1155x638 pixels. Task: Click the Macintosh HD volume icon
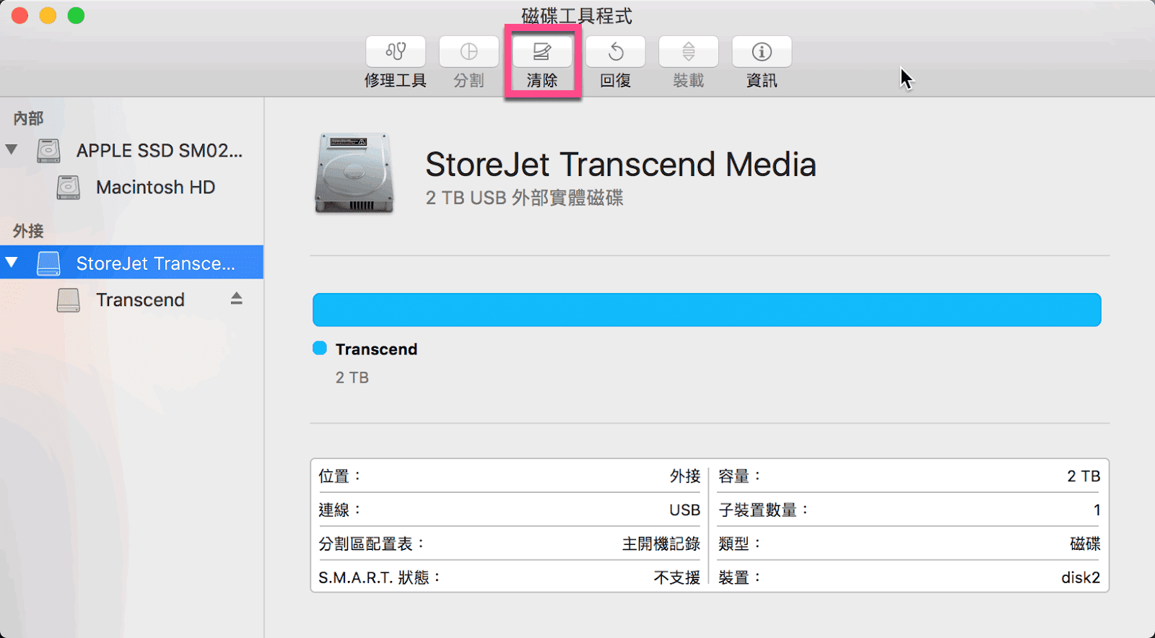pos(69,188)
